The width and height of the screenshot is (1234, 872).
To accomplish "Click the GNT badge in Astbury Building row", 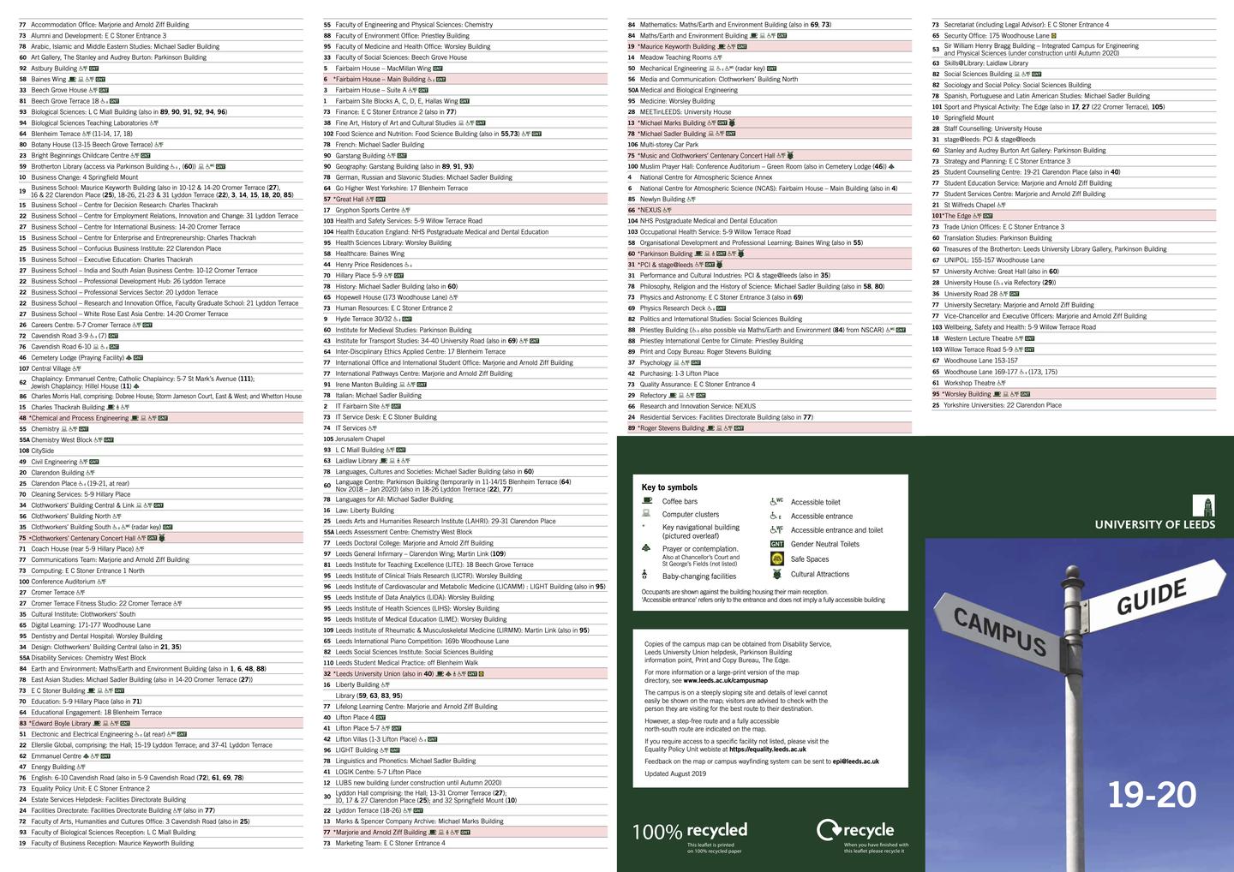I will click(x=94, y=69).
